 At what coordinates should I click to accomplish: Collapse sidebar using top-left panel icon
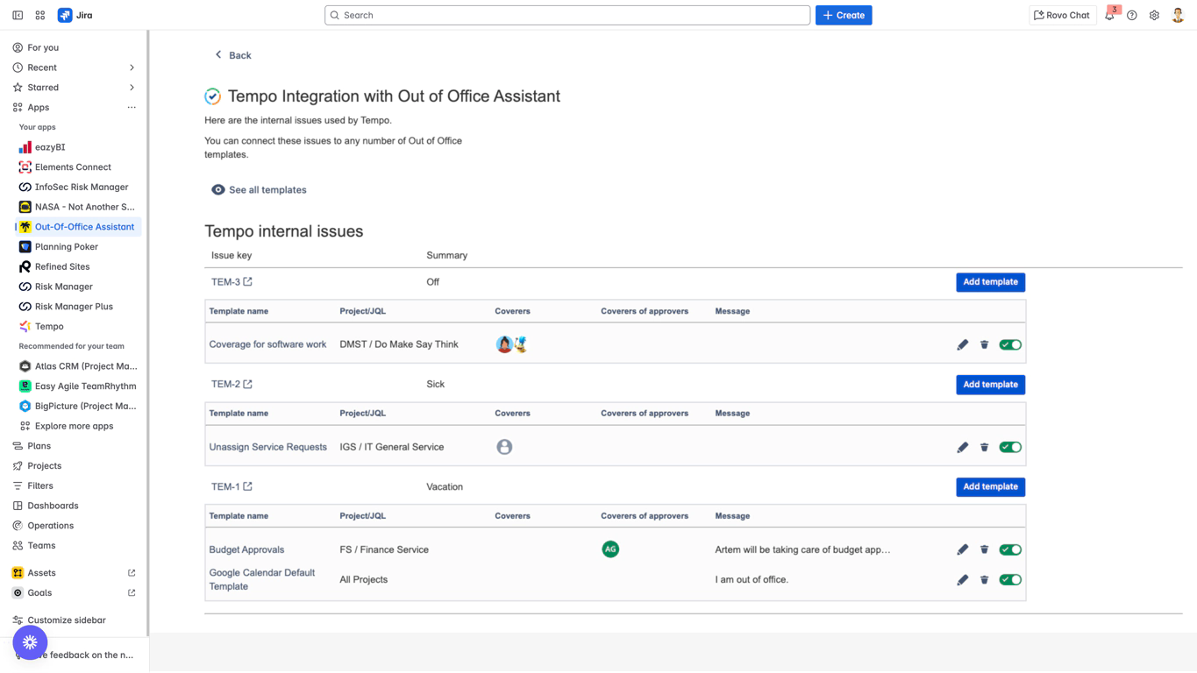[x=18, y=15]
